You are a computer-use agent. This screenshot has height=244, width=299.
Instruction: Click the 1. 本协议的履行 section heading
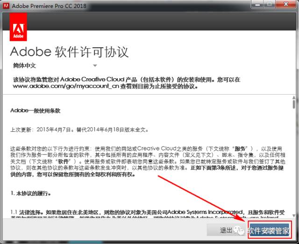click(31, 192)
